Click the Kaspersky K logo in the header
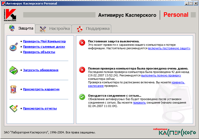Image resolution: width=199 pixels, height=139 pixels. click(x=10, y=15)
